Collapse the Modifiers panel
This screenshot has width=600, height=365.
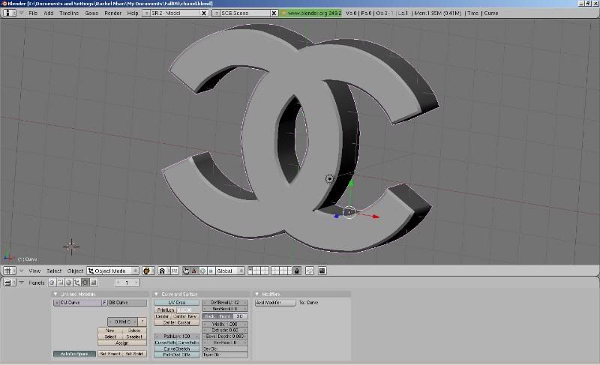(x=256, y=294)
